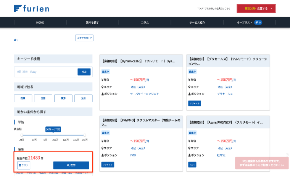Click the アジャイル tag in the PM/PMO card
290x176 pixels.
tap(108, 165)
